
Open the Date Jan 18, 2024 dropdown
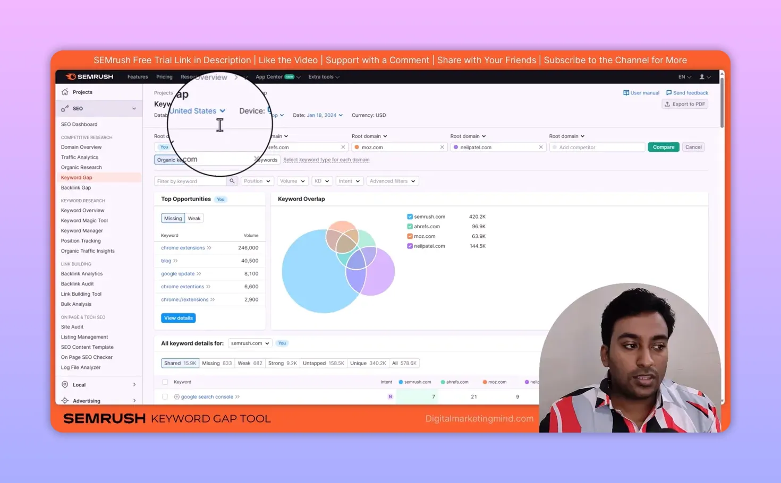(325, 115)
